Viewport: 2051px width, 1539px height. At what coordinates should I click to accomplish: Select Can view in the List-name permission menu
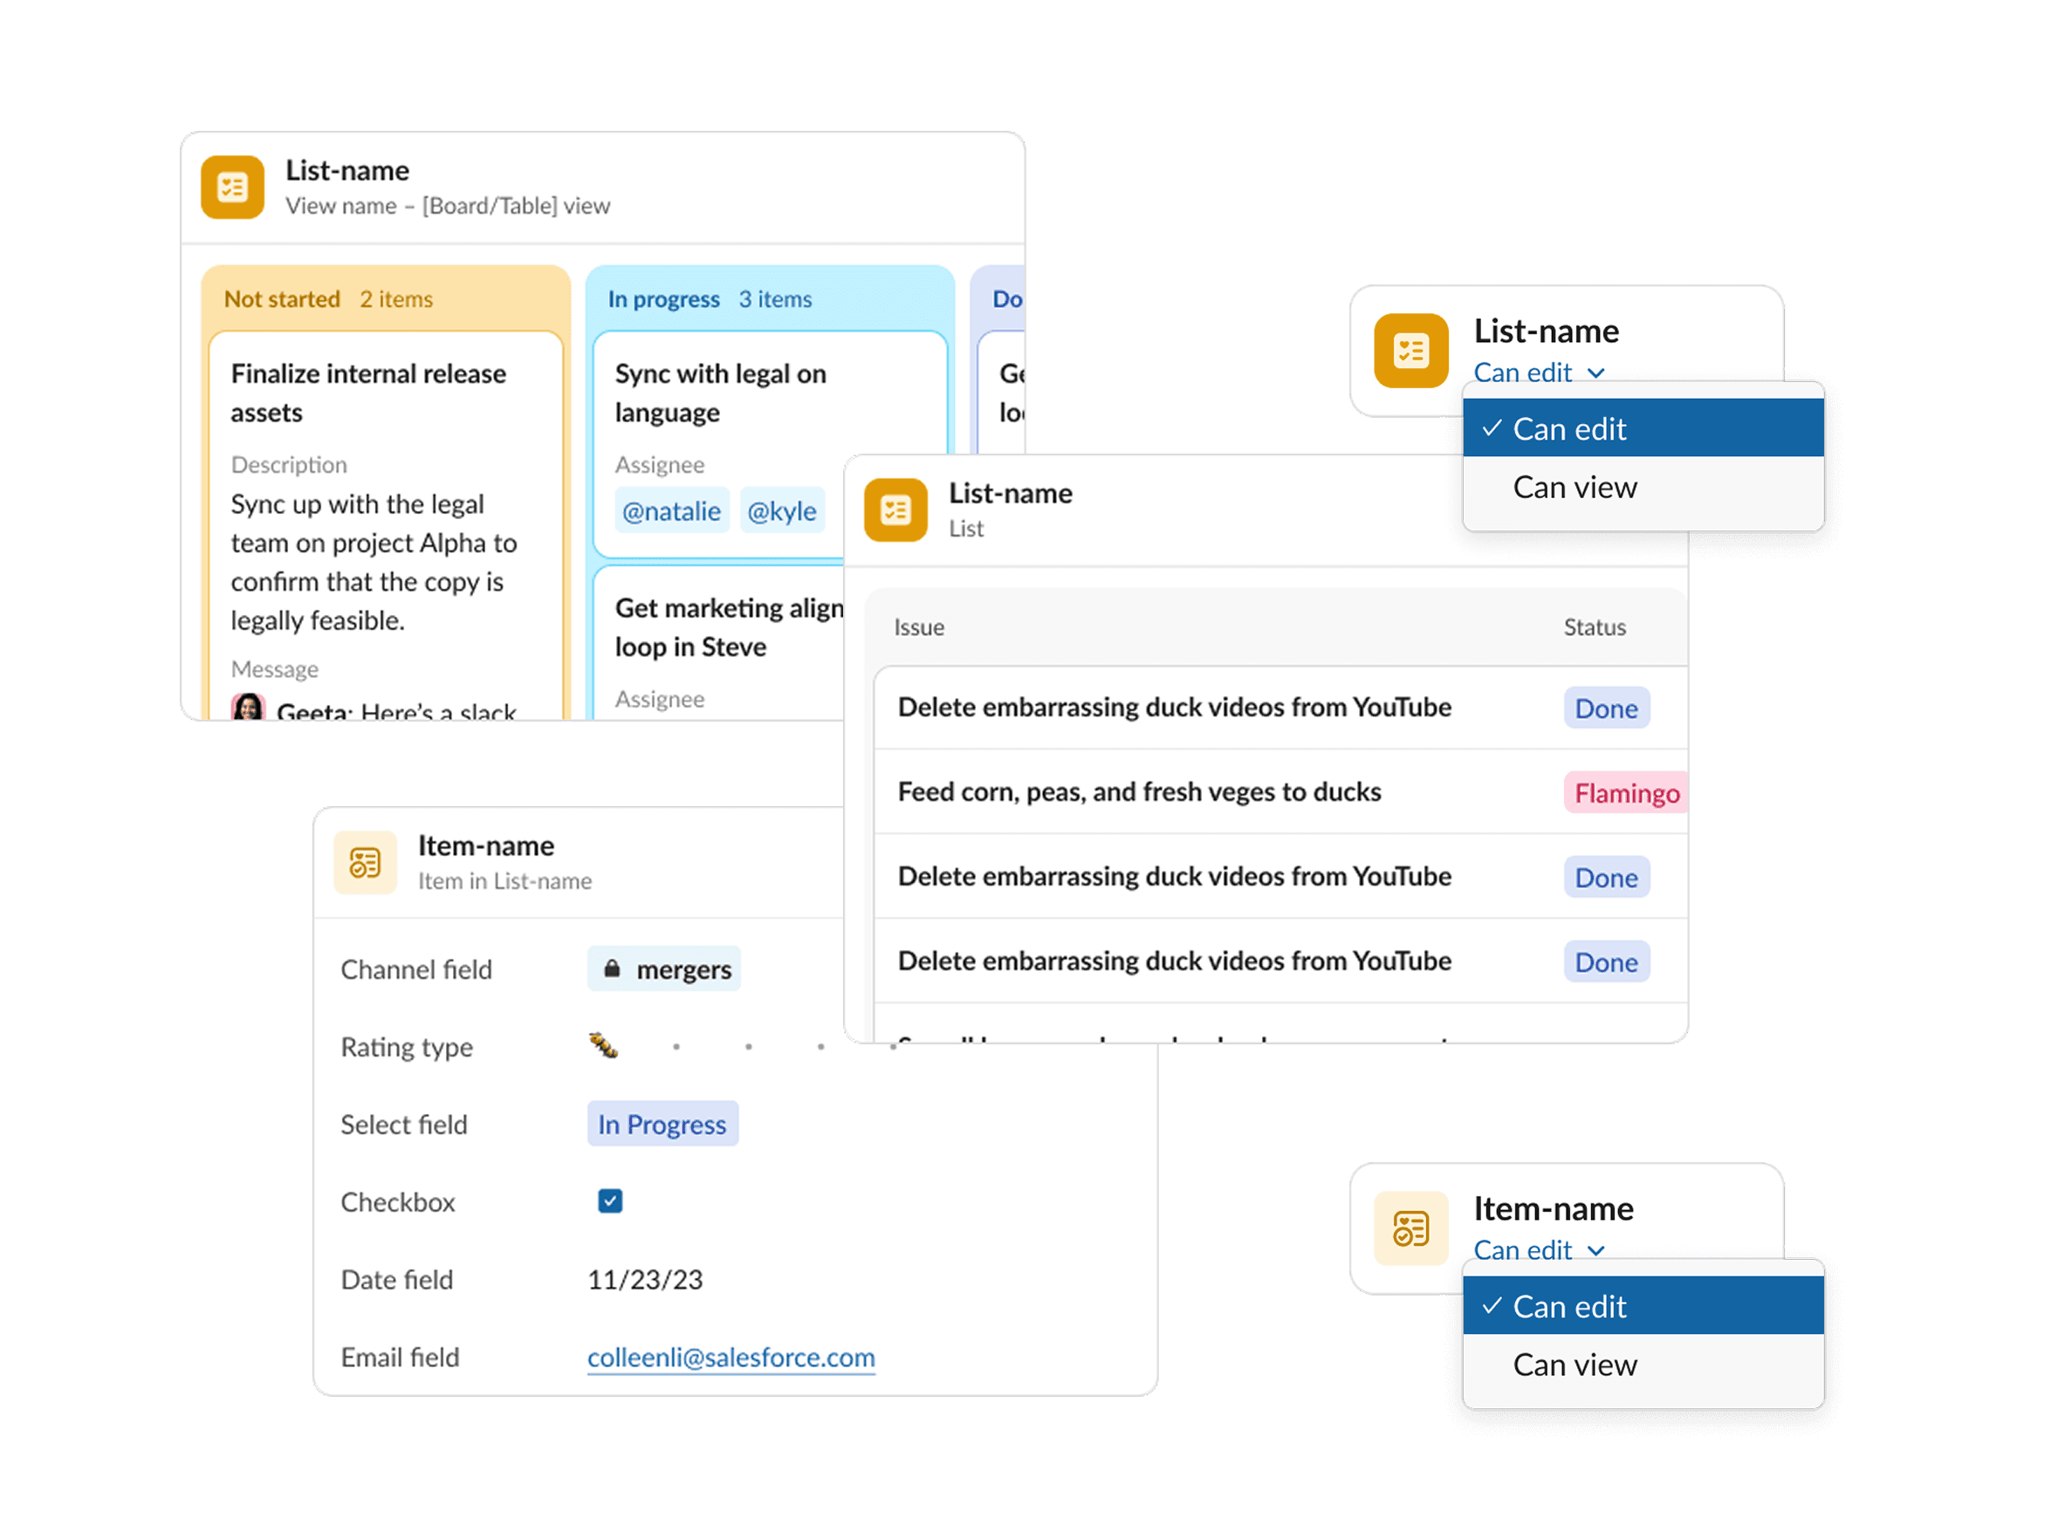coord(1574,488)
